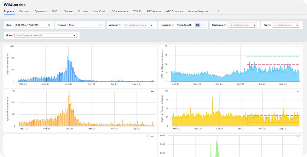
Task: Open three-dot menu of added-to-cart chart
Action: click(x=152, y=92)
